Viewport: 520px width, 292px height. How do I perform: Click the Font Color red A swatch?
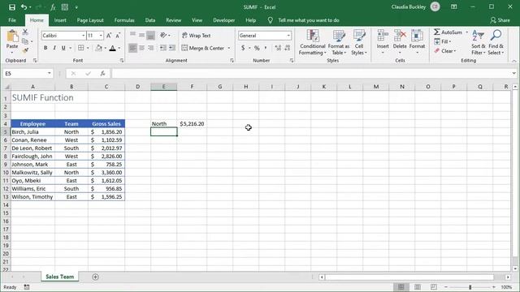point(113,49)
